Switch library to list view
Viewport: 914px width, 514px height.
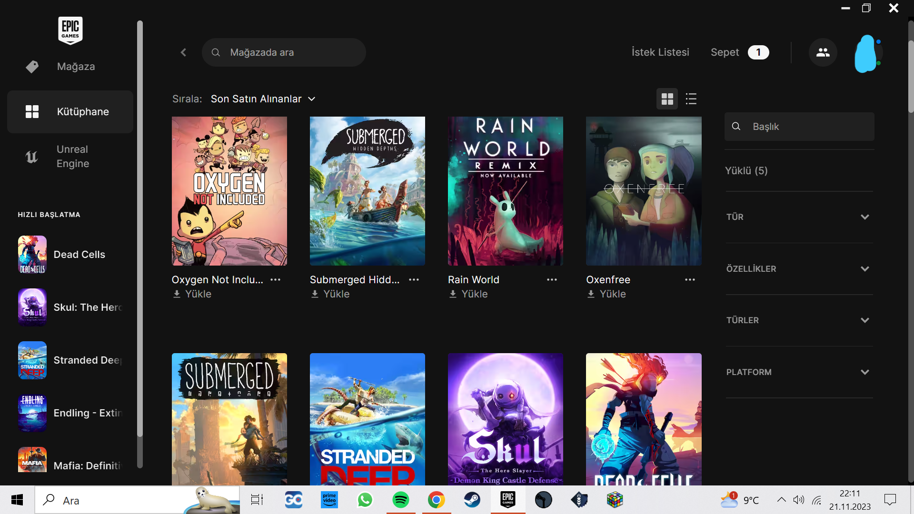(691, 99)
